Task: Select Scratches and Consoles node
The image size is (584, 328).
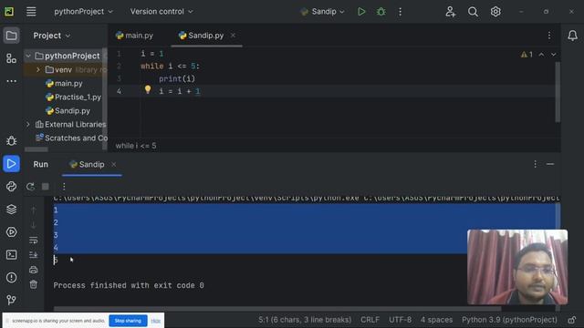Action: click(x=71, y=138)
